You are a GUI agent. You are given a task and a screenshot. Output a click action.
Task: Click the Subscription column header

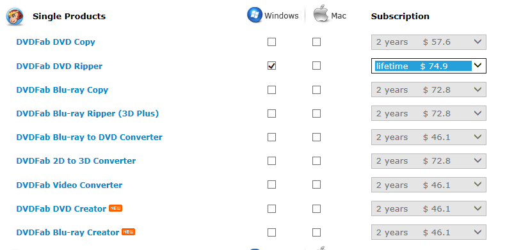pos(400,17)
